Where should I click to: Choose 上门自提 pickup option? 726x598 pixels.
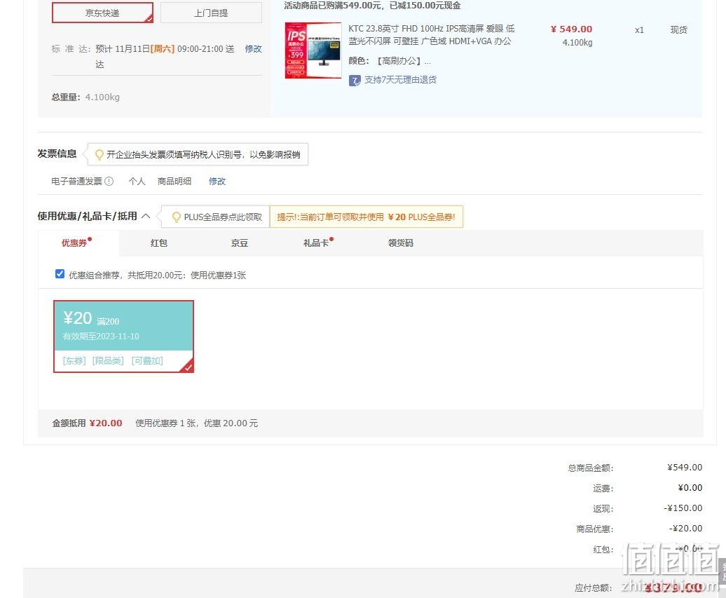click(211, 13)
